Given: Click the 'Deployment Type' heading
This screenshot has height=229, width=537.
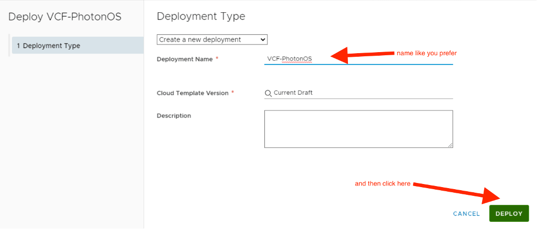Looking at the screenshot, I should point(201,16).
